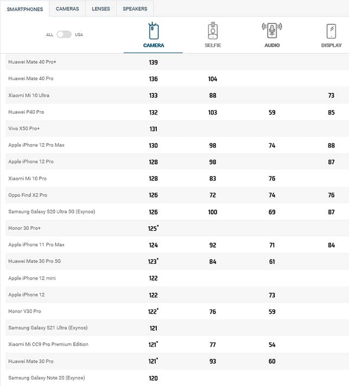Open Oppo Find X2 Pro entry
This screenshot has height=386, width=349.
point(28,195)
